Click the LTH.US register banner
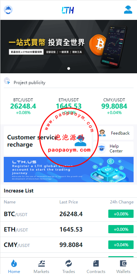Image resolution: width=137 pixels, height=274 pixels. (69, 170)
